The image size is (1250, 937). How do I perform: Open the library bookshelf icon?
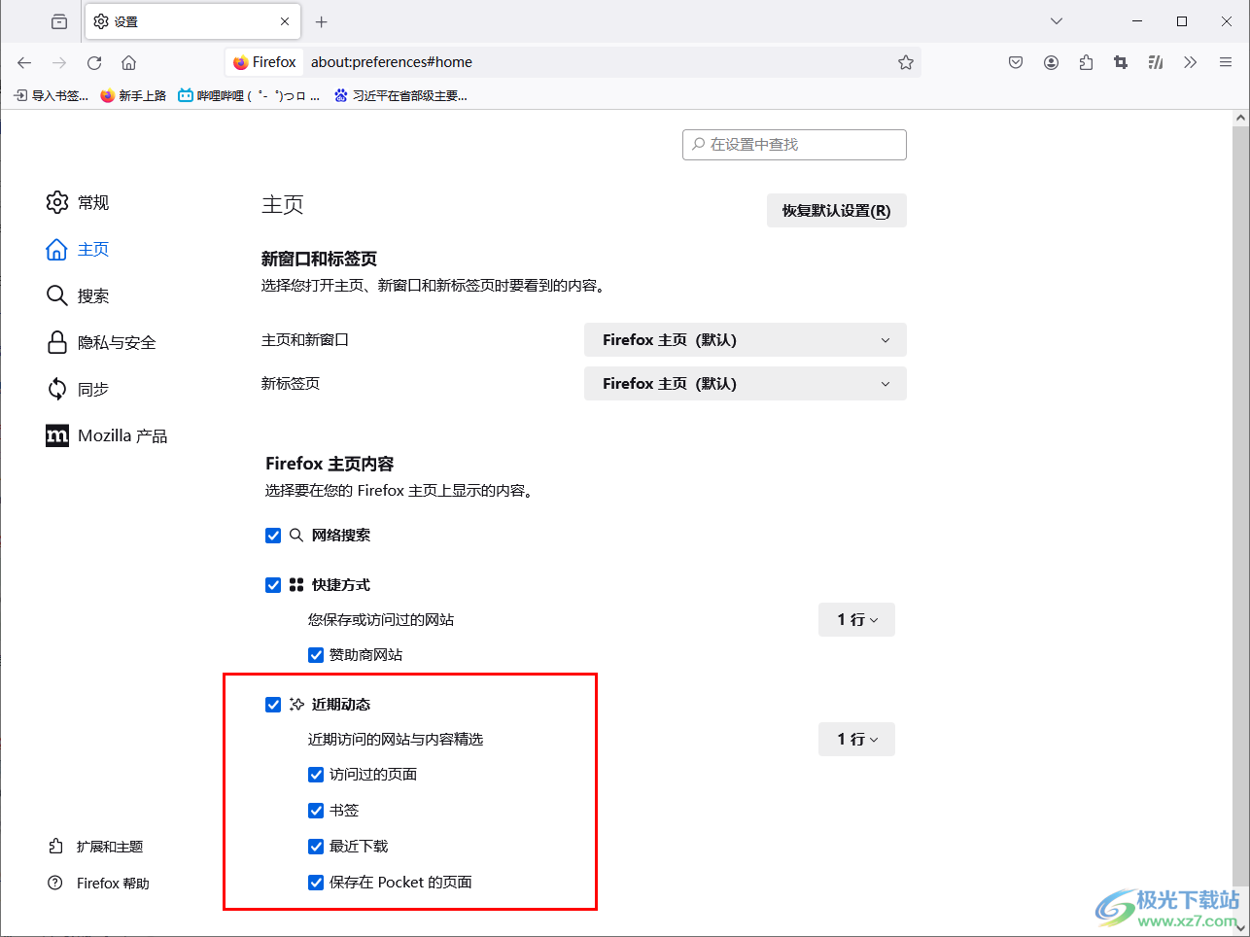point(1156,62)
